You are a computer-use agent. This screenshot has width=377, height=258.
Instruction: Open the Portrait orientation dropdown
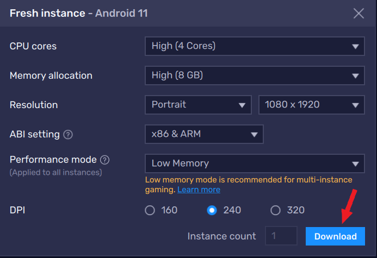click(198, 105)
